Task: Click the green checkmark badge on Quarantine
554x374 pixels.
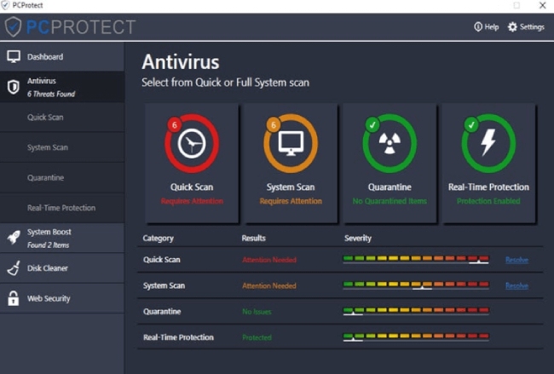Action: 372,124
